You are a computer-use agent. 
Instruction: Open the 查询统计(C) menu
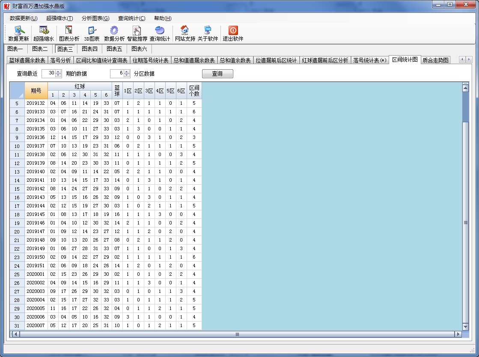[x=131, y=18]
